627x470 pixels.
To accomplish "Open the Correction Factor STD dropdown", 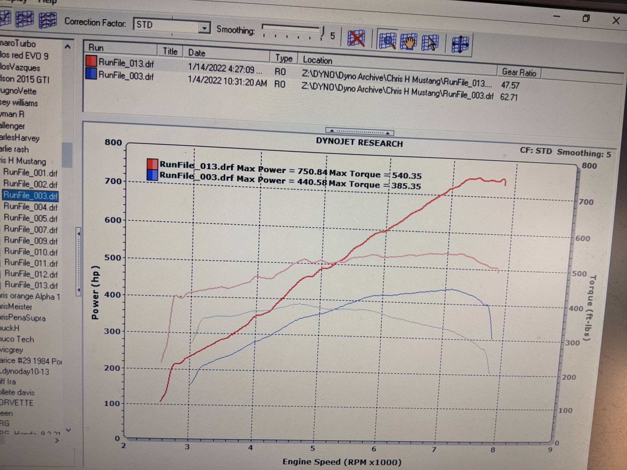I will [204, 28].
